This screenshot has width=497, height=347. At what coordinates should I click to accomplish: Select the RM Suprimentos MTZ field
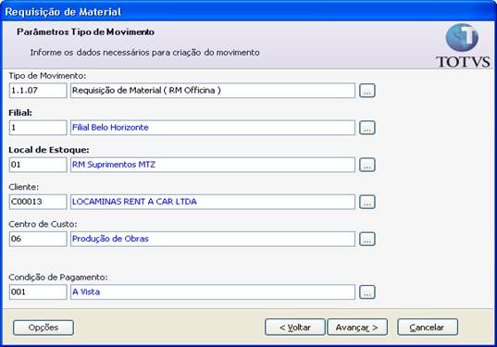212,165
